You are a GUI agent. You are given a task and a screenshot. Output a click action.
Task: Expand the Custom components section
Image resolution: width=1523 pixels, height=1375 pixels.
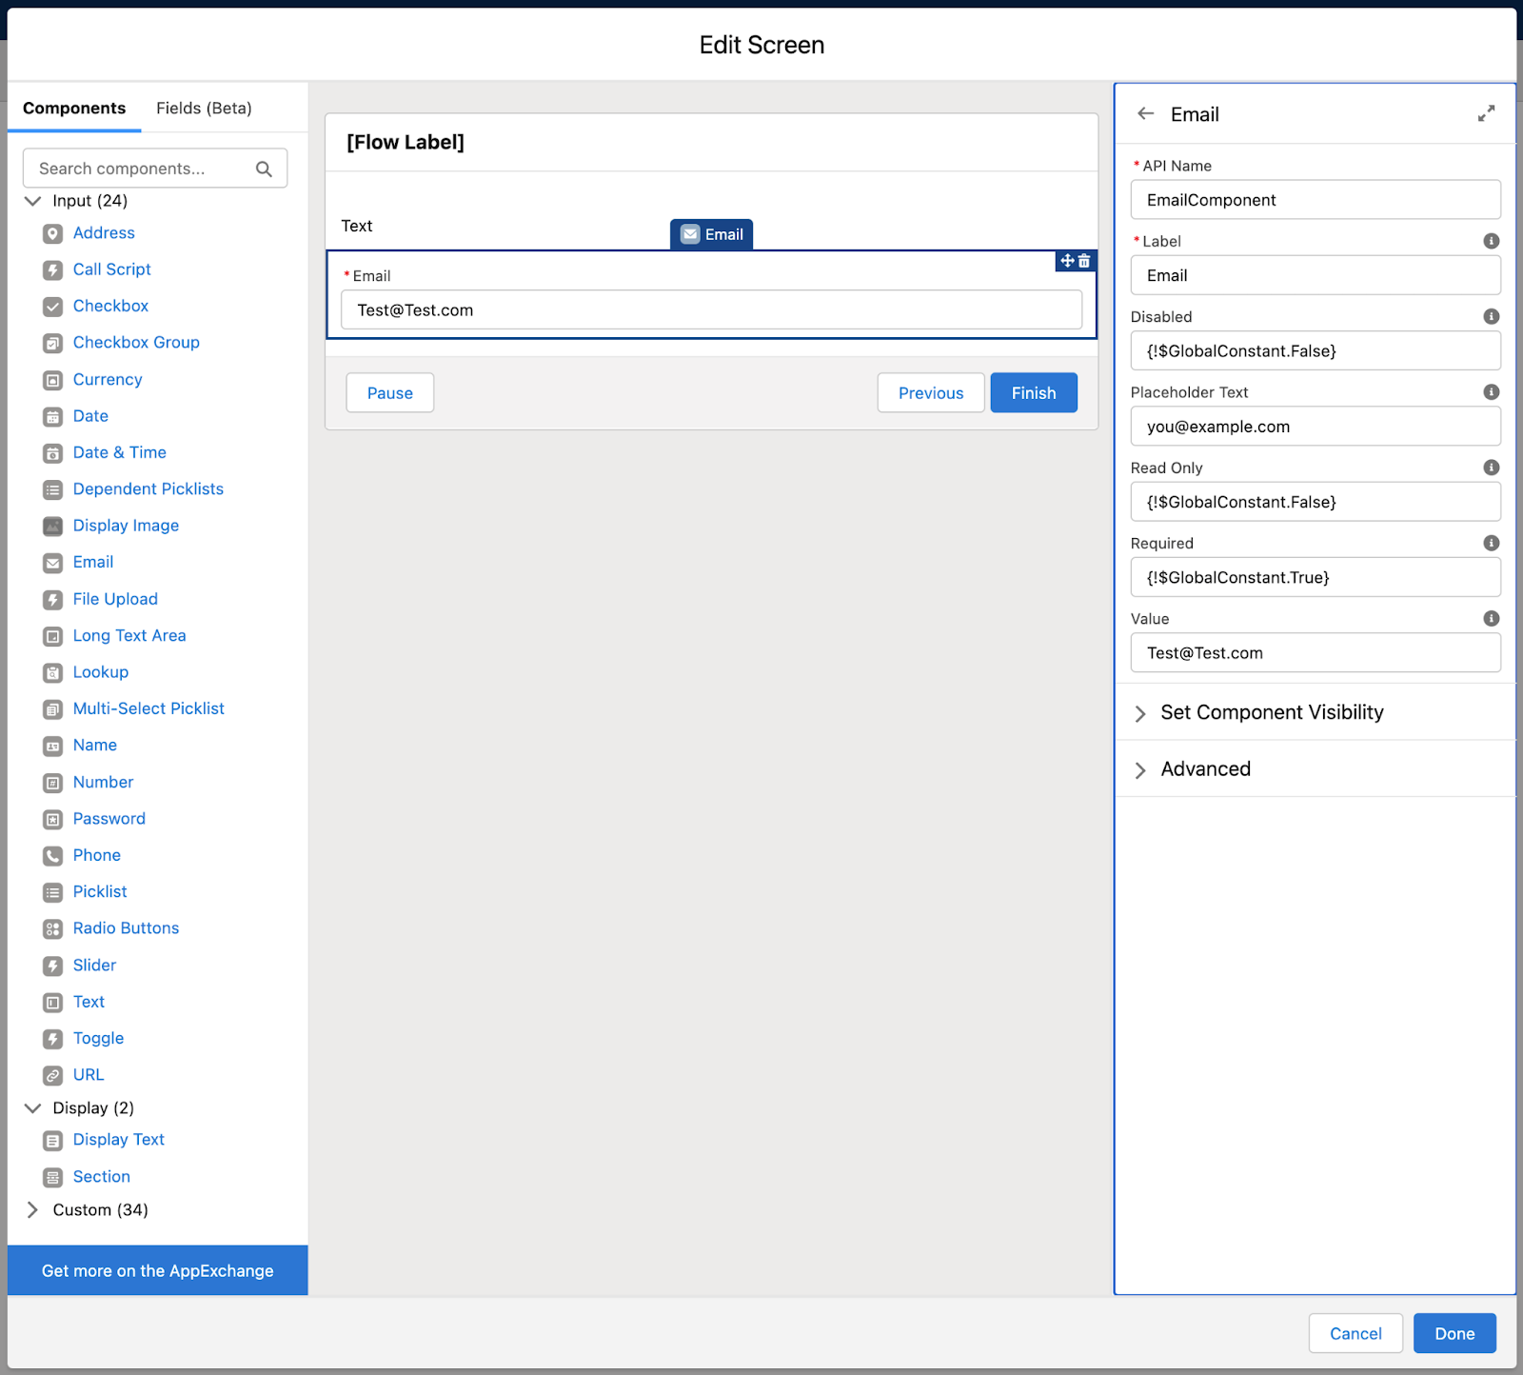click(x=32, y=1209)
